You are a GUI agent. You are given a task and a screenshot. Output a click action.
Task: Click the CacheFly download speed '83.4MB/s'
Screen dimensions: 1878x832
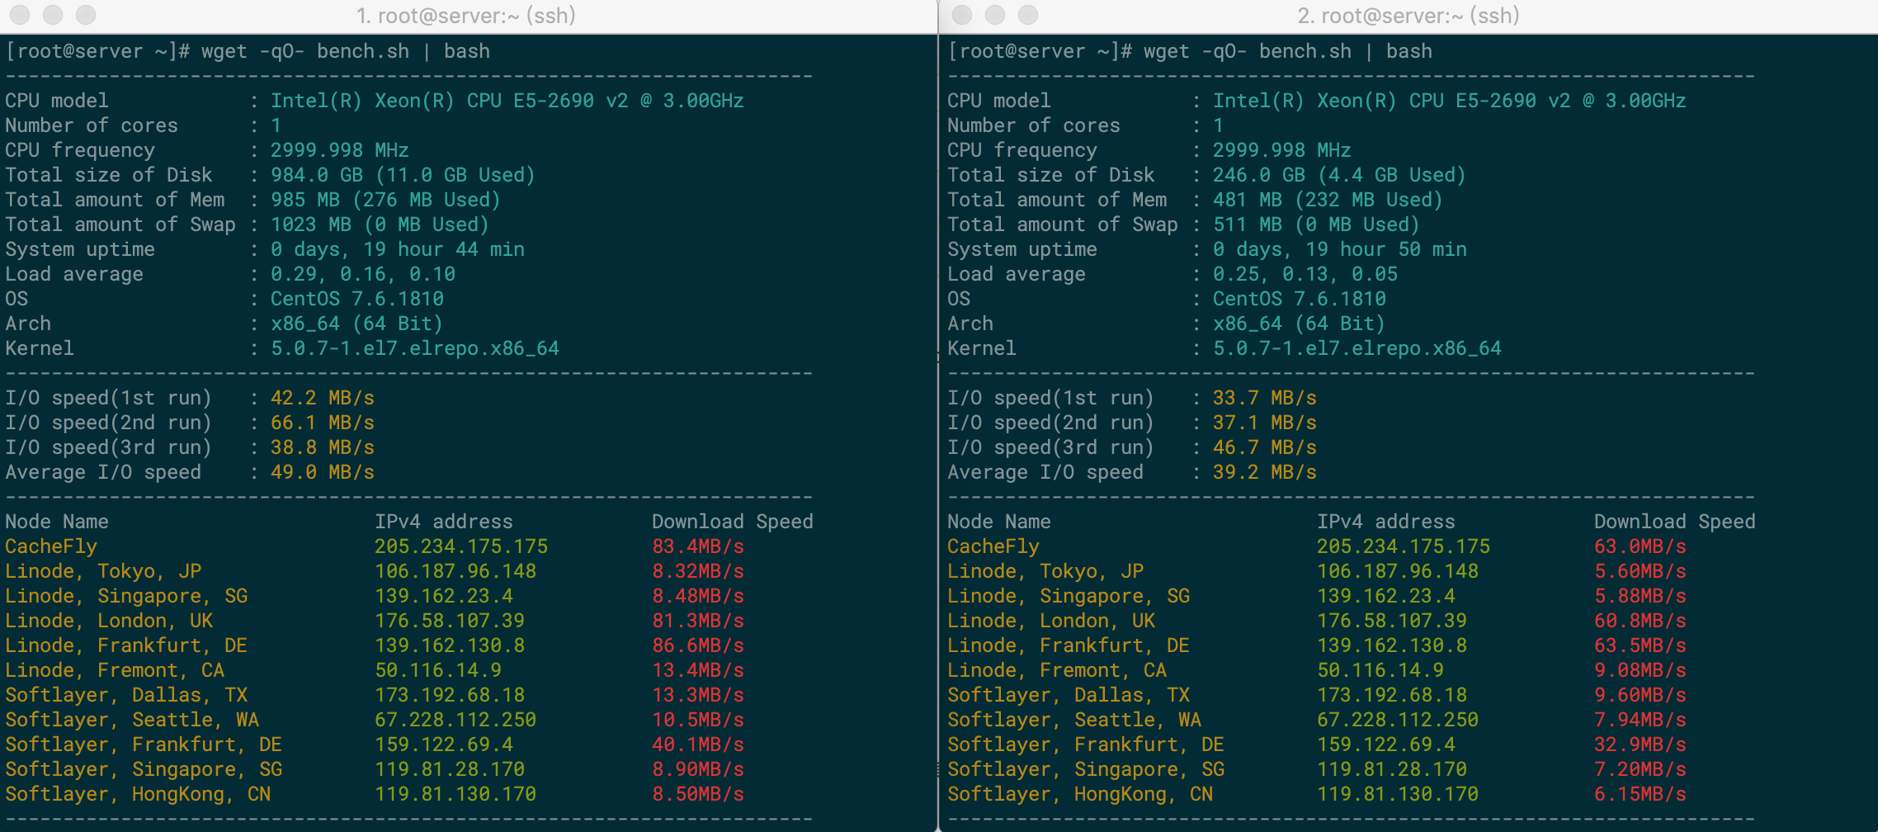click(x=698, y=546)
